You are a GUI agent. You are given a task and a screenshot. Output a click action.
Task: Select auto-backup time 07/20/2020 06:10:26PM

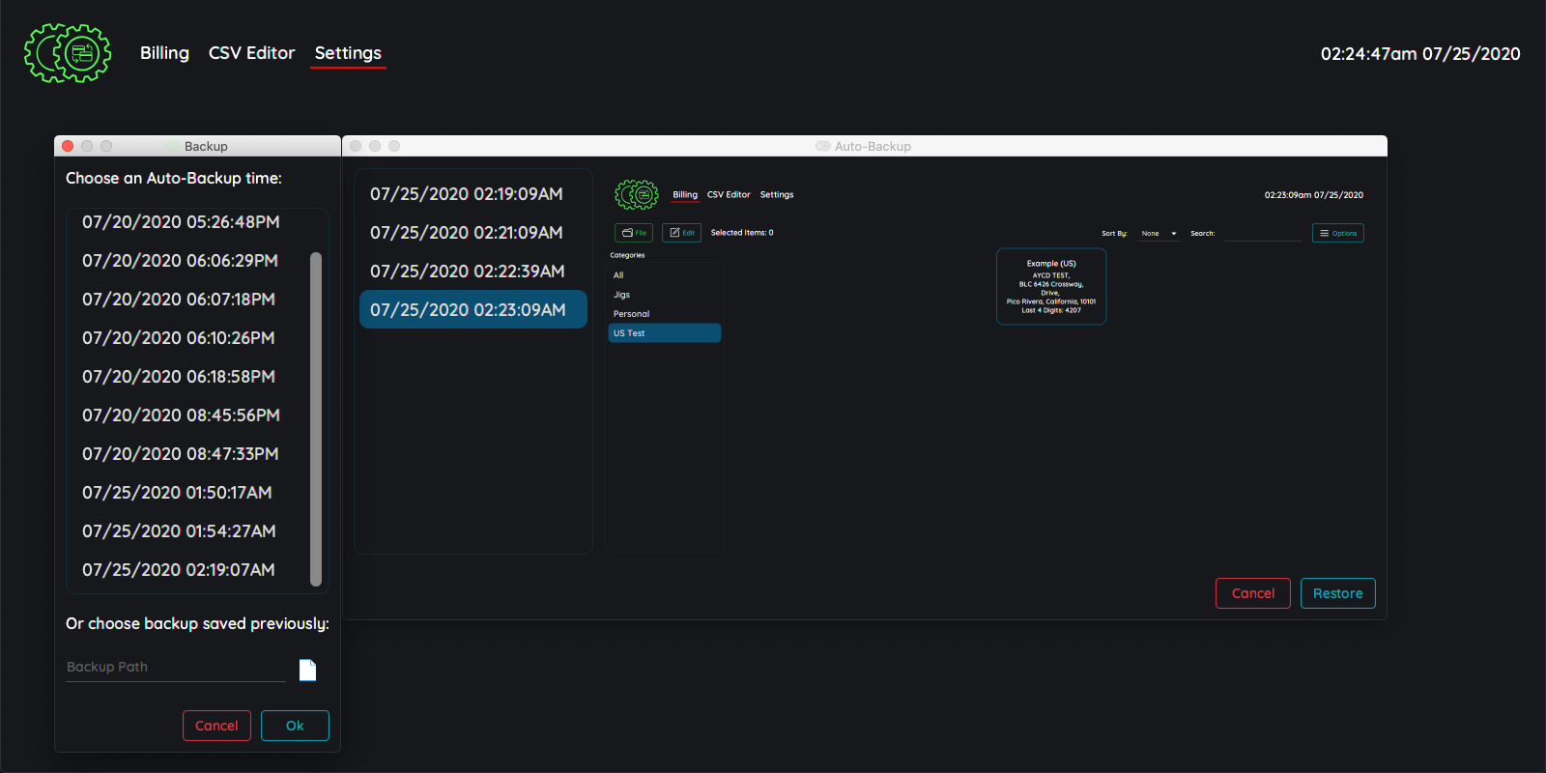coord(179,338)
